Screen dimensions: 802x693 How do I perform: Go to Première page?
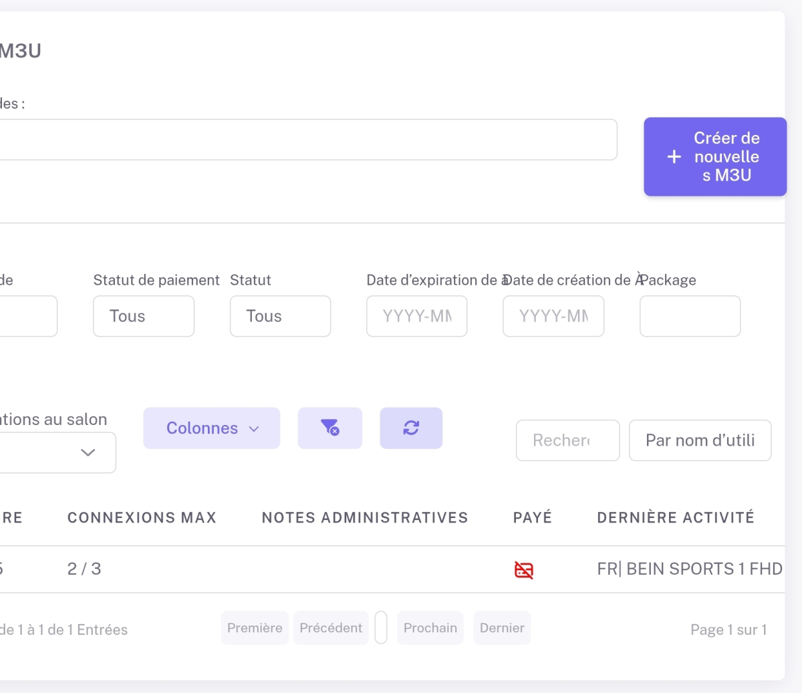pos(255,628)
